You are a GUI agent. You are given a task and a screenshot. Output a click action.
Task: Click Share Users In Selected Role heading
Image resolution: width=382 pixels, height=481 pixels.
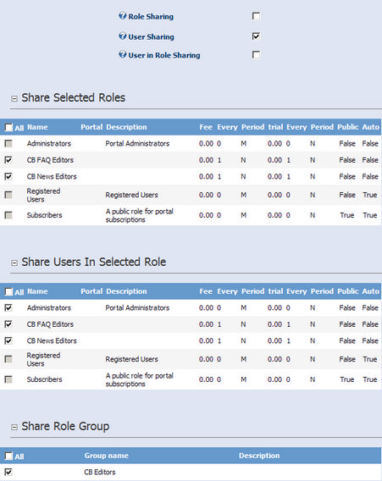coord(93,262)
